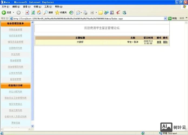Expand the address bar dropdown list
Screen dimensions: 188x135
click(165, 18)
